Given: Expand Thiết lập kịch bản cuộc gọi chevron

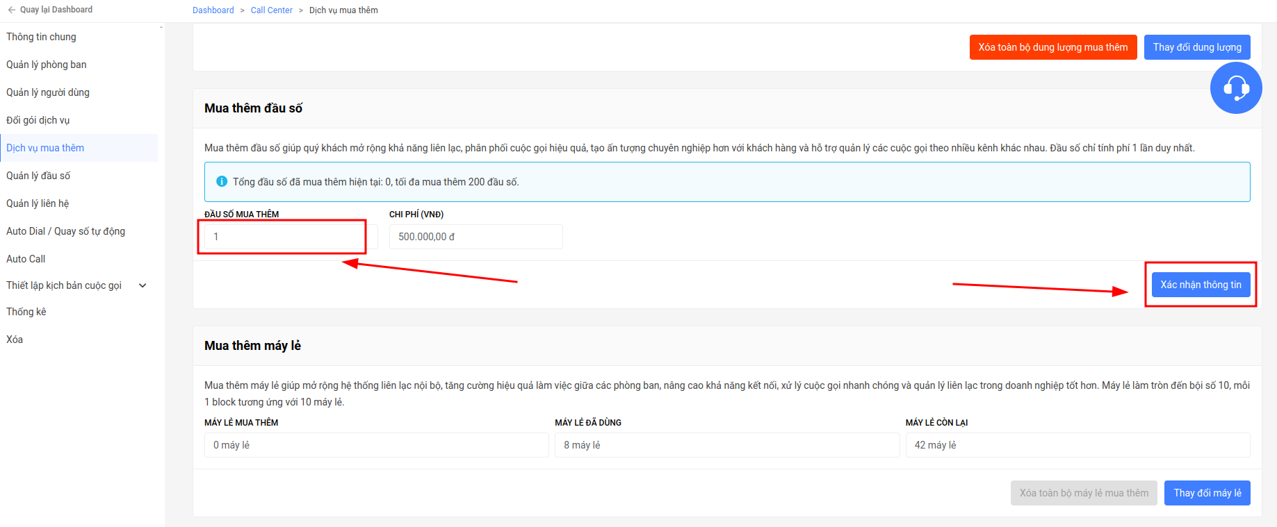Looking at the screenshot, I should (x=143, y=285).
